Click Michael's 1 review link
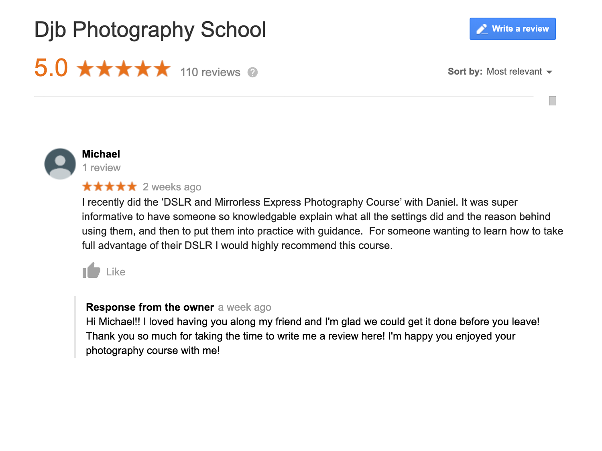 click(101, 168)
